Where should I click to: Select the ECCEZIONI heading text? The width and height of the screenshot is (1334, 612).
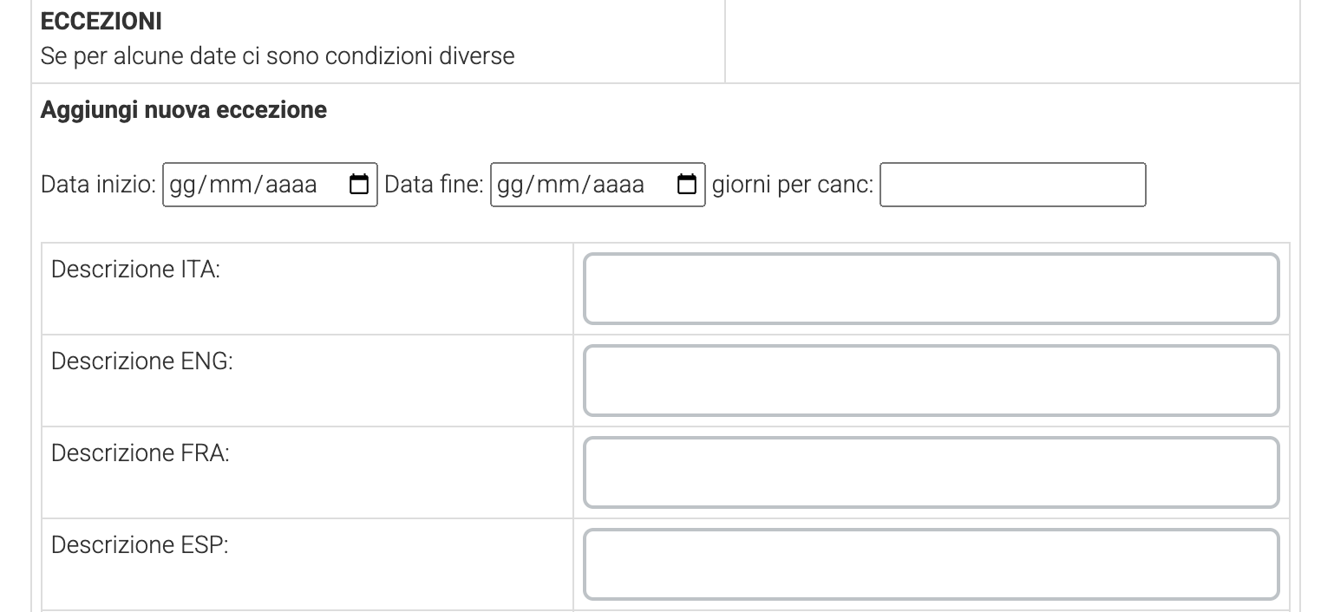pos(101,23)
